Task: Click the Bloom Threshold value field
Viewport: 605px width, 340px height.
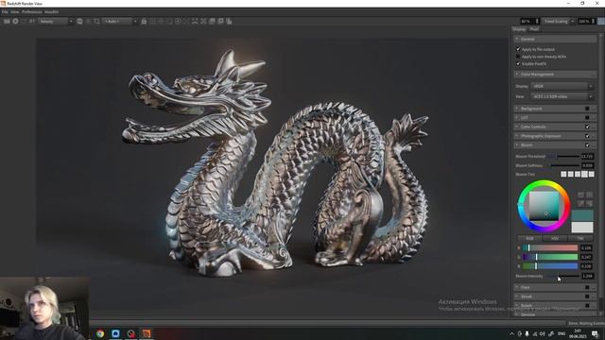Action: (587, 157)
